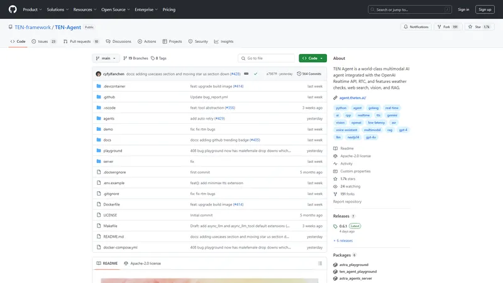Open the .devcontainer folder
503x283 pixels.
(114, 86)
